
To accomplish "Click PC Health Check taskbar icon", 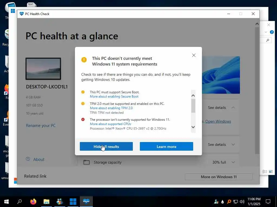I will click(86, 202).
